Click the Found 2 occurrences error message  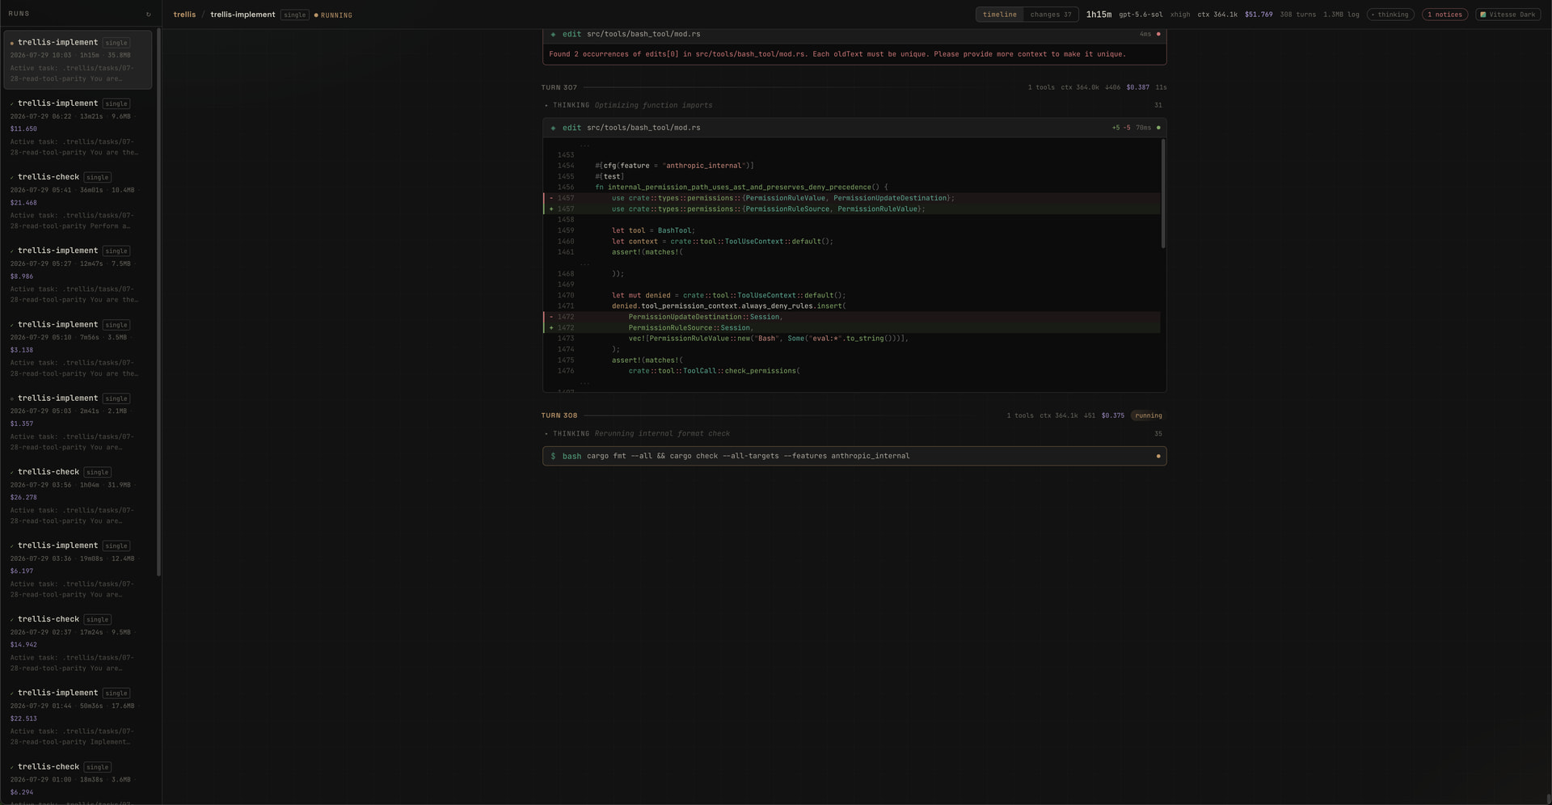837,54
